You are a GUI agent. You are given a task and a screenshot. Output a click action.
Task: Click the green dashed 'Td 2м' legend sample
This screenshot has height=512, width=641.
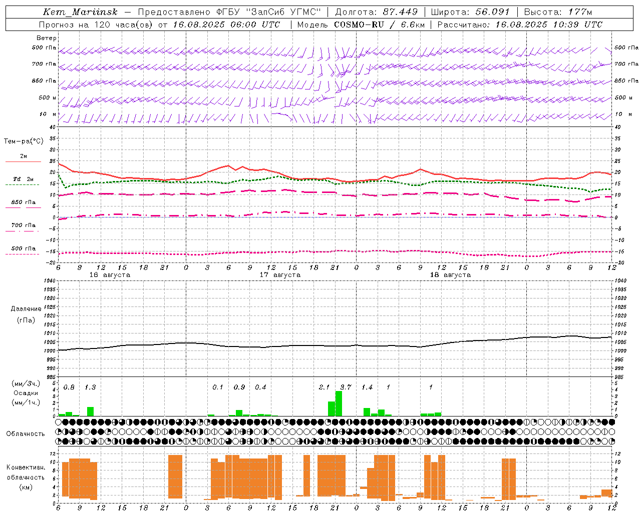(x=22, y=185)
